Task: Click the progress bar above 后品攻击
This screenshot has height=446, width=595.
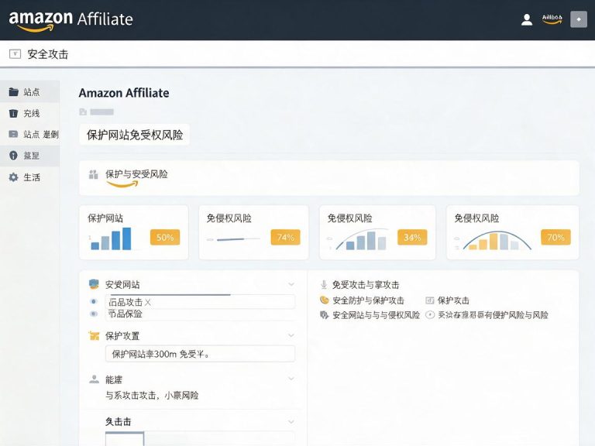Action: tap(169, 294)
